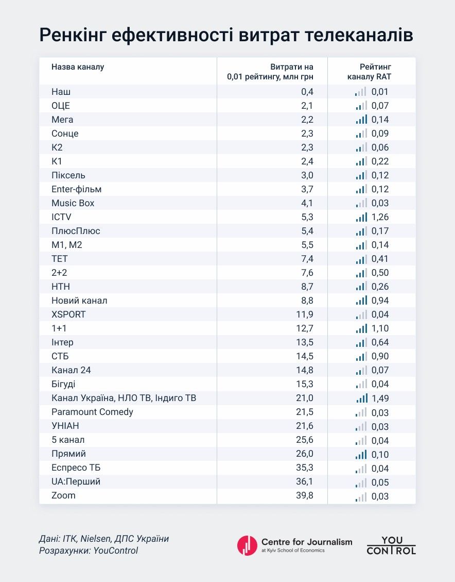Click the rating bars icon in the ICTV row
This screenshot has width=455, height=582.
point(361,218)
